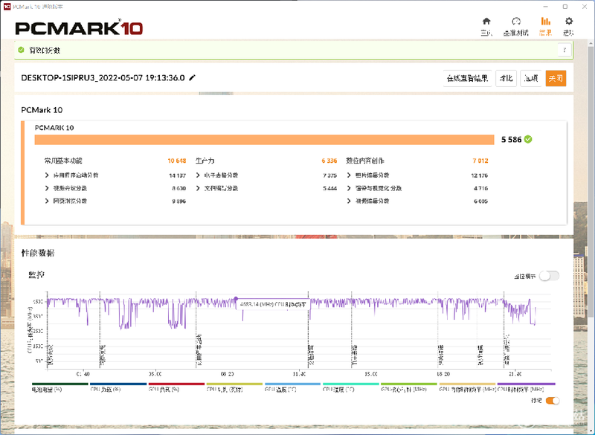Click the result name DESKTOP-1SIPRU3_2022-05-07 text
Screen dimensions: 595x435
coord(103,78)
